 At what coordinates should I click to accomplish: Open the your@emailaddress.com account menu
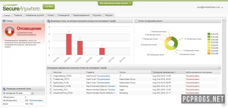pos(210,7)
